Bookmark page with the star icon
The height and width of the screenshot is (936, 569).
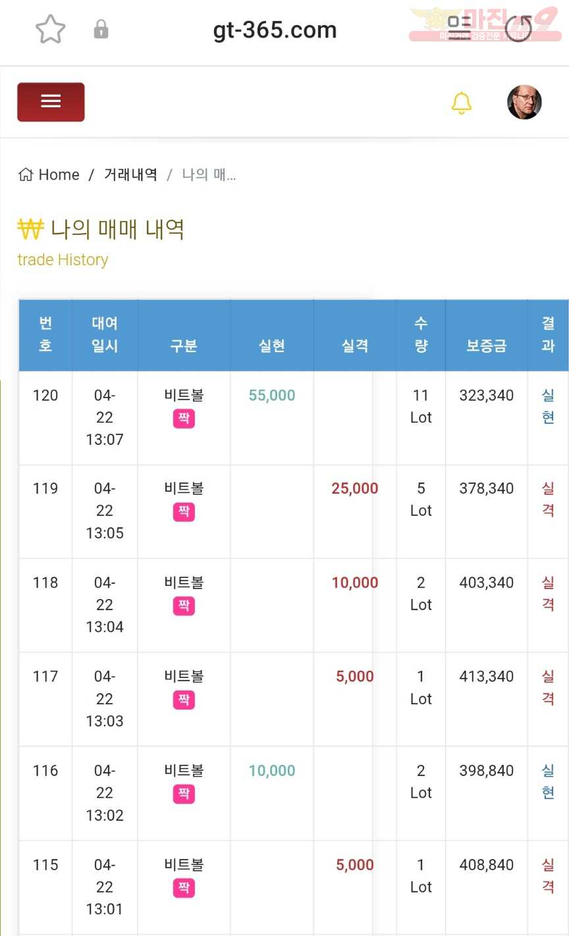50,30
